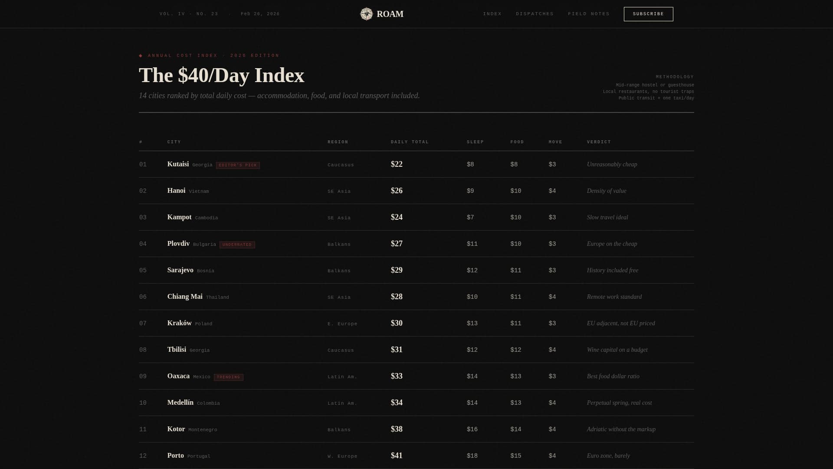Click the ROAM wordmark text

point(390,14)
